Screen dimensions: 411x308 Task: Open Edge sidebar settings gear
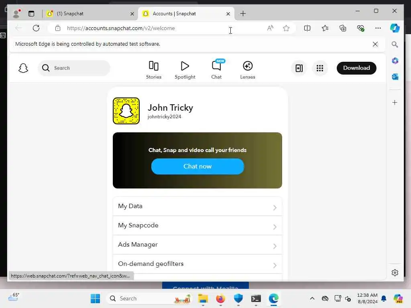tap(395, 273)
